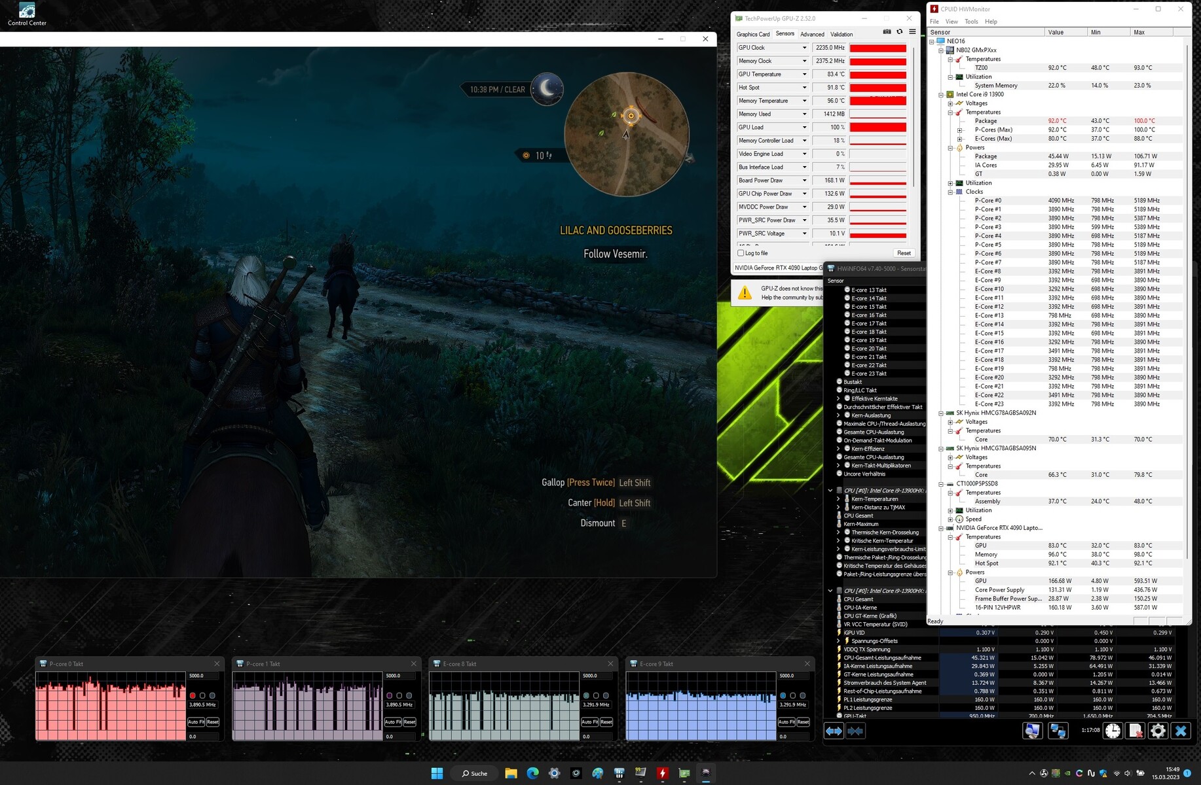1201x785 pixels.
Task: Open the View menu in HWMonitor
Action: pos(952,22)
